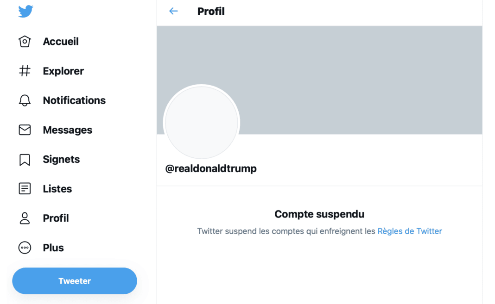Click the list icon beside Listes
The image size is (495, 304).
pyautogui.click(x=25, y=189)
